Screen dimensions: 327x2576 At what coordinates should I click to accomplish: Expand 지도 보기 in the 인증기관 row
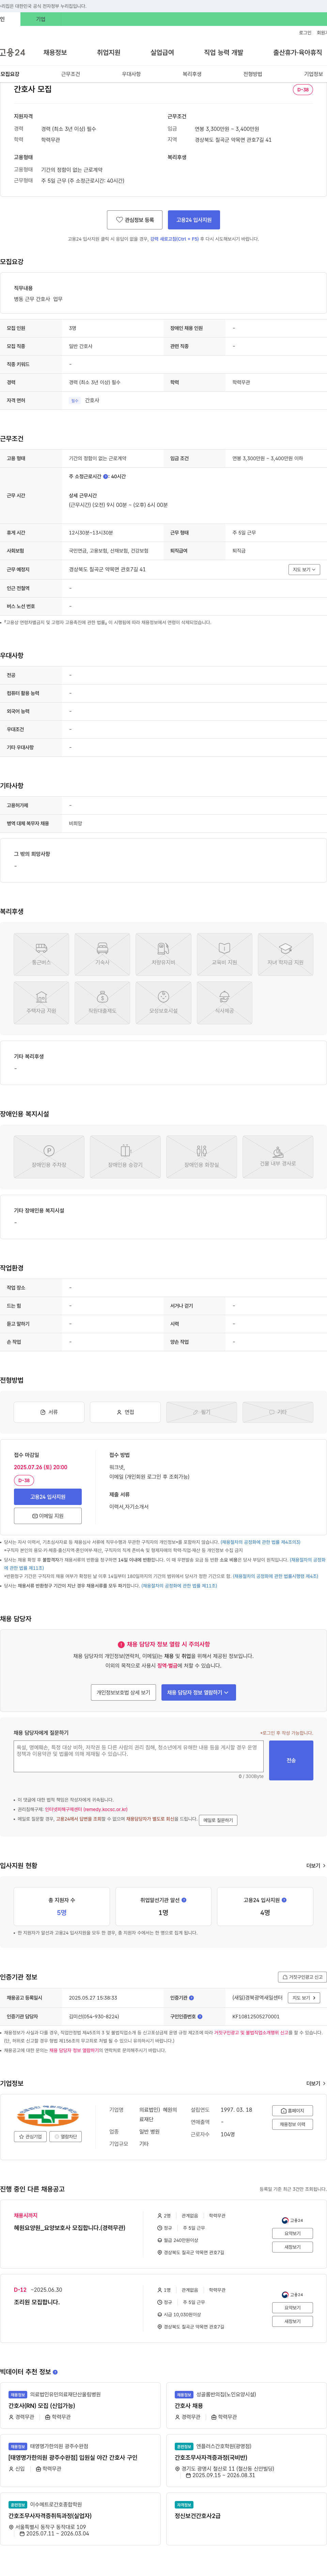click(x=304, y=1998)
